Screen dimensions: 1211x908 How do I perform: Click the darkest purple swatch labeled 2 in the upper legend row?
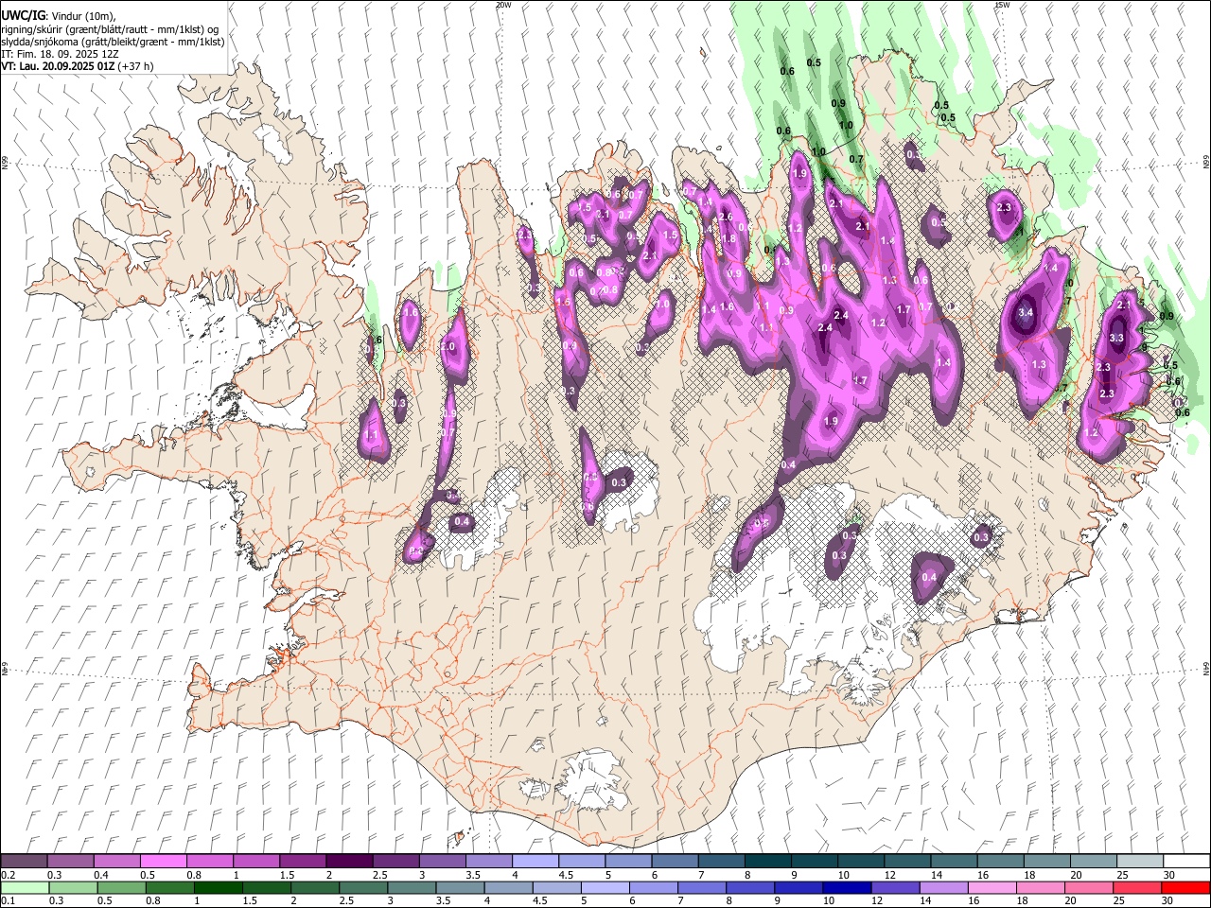click(x=348, y=861)
